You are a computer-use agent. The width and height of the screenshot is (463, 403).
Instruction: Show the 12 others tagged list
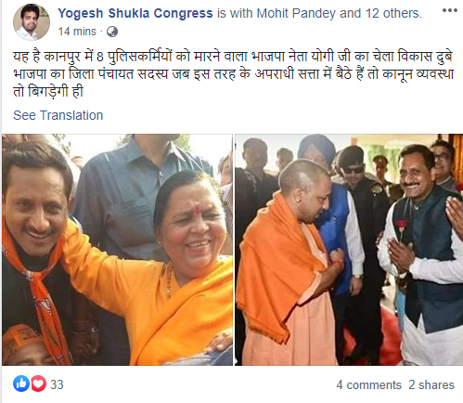click(392, 13)
